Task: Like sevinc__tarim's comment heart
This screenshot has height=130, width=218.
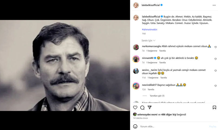Action: click(216, 71)
